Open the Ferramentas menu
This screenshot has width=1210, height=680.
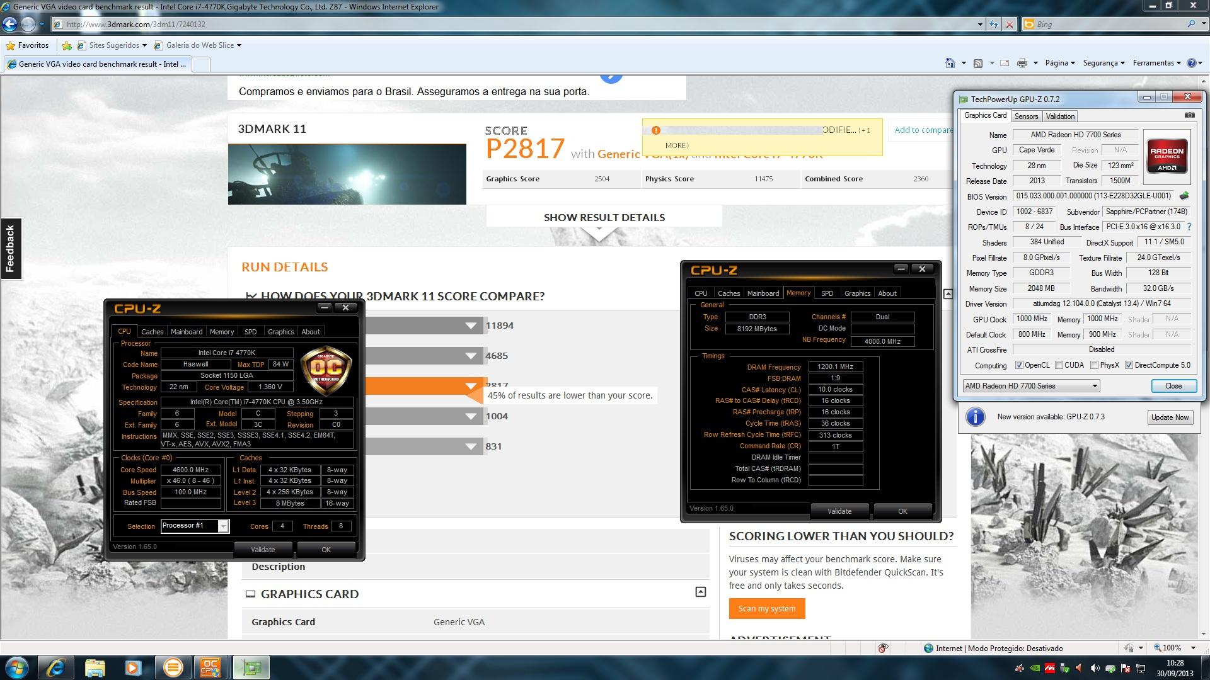coord(1157,63)
